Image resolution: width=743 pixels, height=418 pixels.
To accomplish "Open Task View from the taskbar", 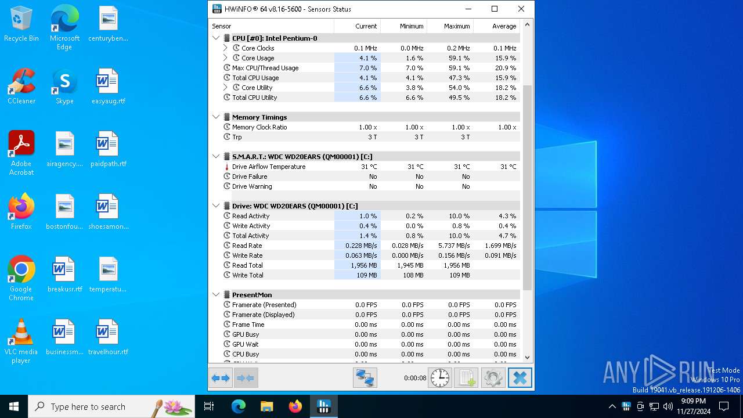I will [210, 406].
